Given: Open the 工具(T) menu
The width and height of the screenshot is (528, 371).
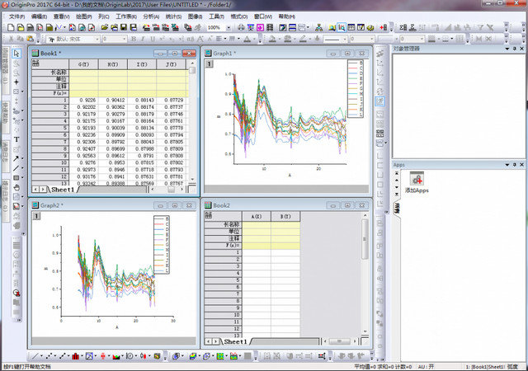Looking at the screenshot, I should [x=216, y=16].
